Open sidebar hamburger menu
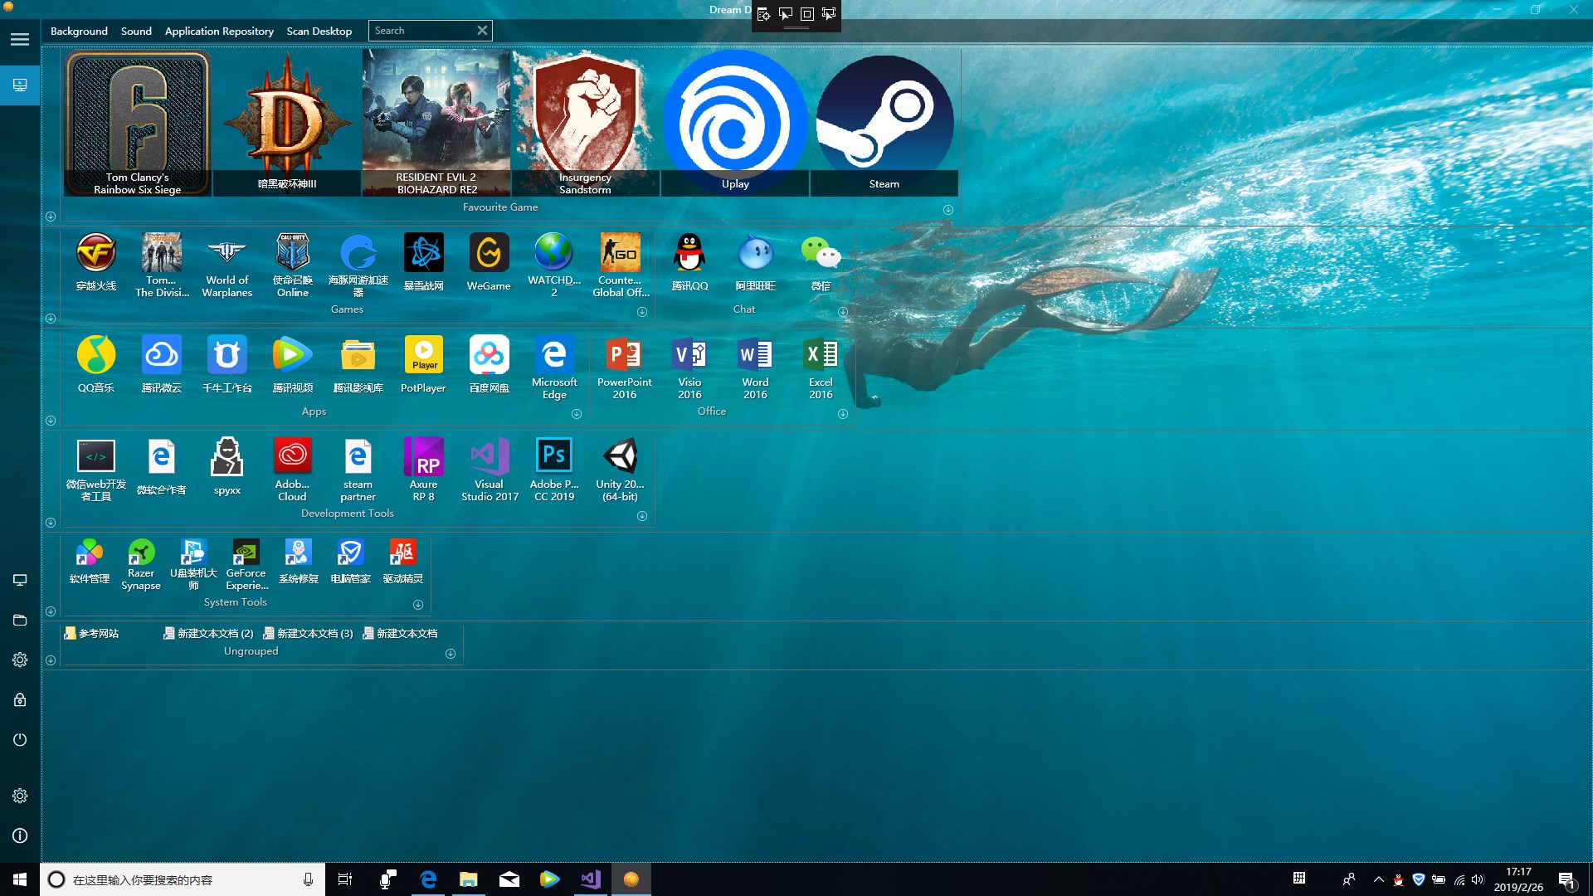The height and width of the screenshot is (896, 1593). click(20, 39)
